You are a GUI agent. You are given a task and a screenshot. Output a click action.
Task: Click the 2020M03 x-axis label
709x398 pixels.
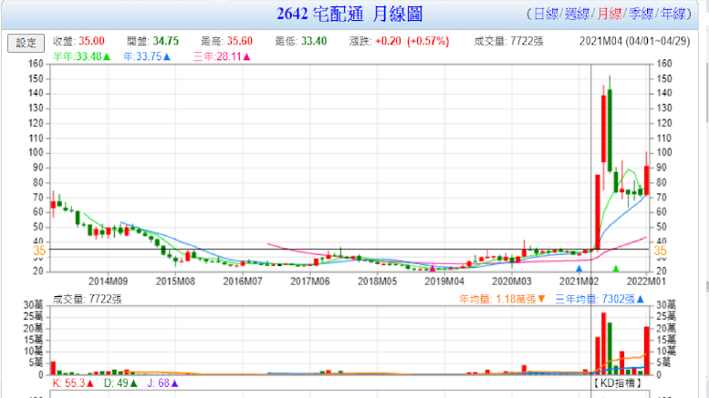(x=511, y=281)
